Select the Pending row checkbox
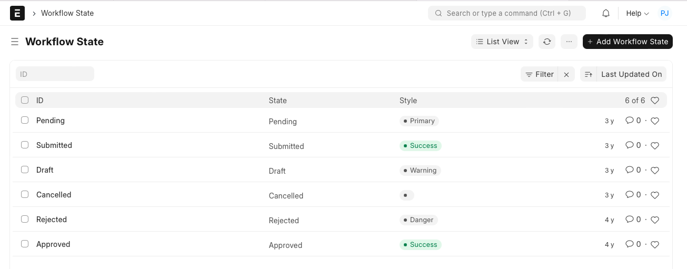The image size is (687, 269). [25, 120]
